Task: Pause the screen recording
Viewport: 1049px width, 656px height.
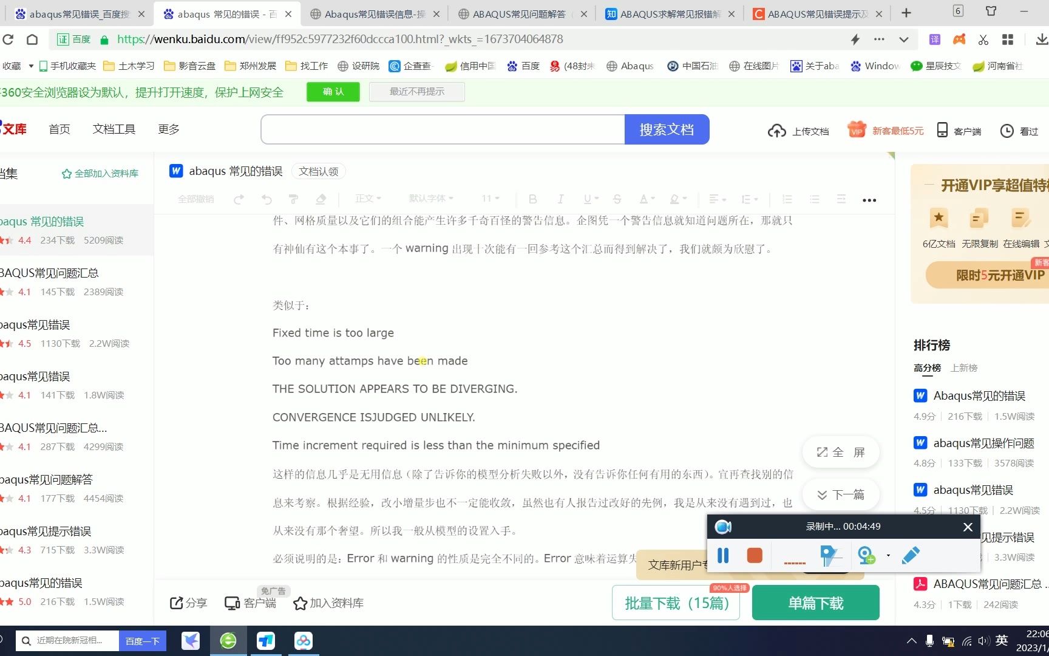Action: tap(723, 556)
